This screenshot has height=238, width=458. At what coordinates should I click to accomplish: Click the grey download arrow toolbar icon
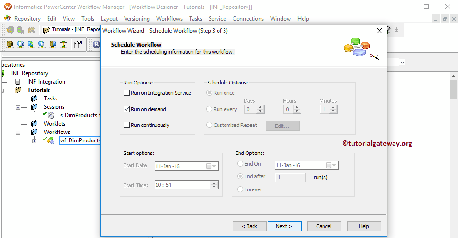point(397,29)
